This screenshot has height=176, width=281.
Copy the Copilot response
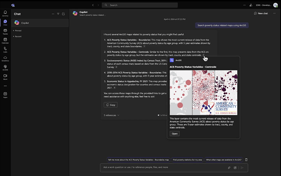click(x=110, y=105)
